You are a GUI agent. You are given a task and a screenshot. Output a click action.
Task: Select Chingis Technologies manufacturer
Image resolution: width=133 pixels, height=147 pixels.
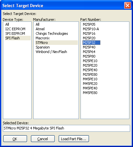click(x=52, y=33)
